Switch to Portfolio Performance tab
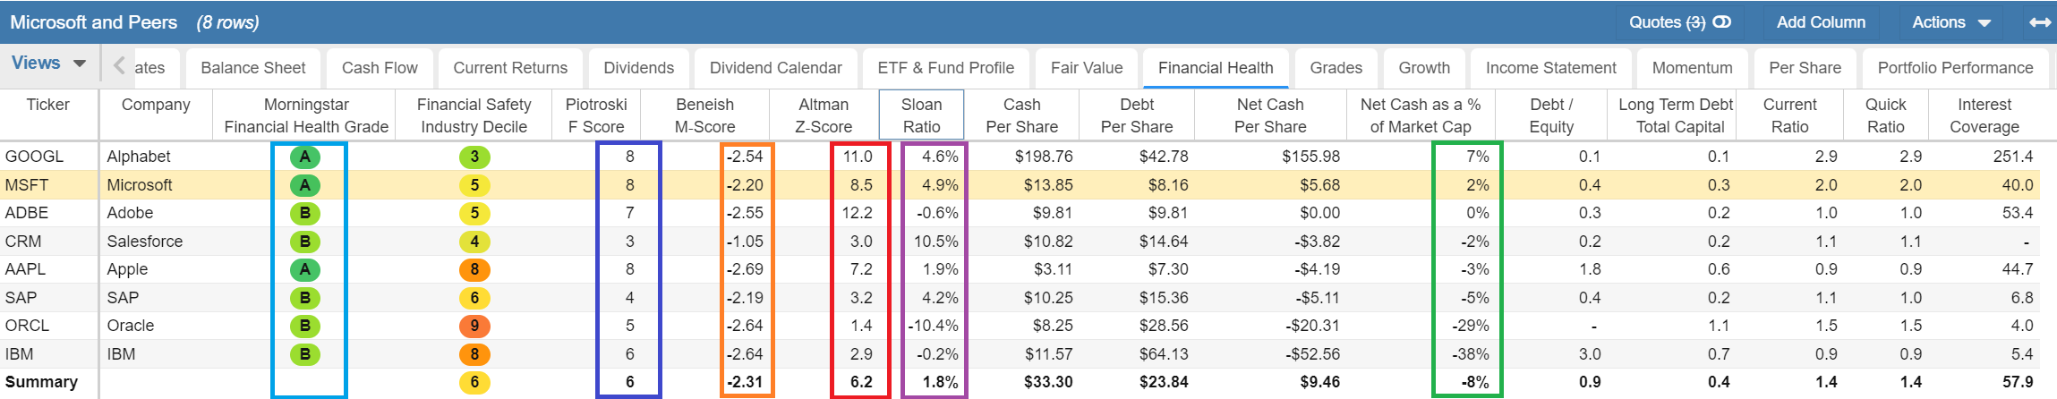The image size is (2057, 399). (1956, 68)
